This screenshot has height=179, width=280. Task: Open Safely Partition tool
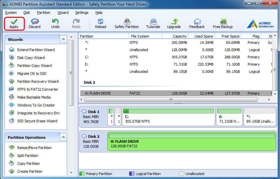126,24
